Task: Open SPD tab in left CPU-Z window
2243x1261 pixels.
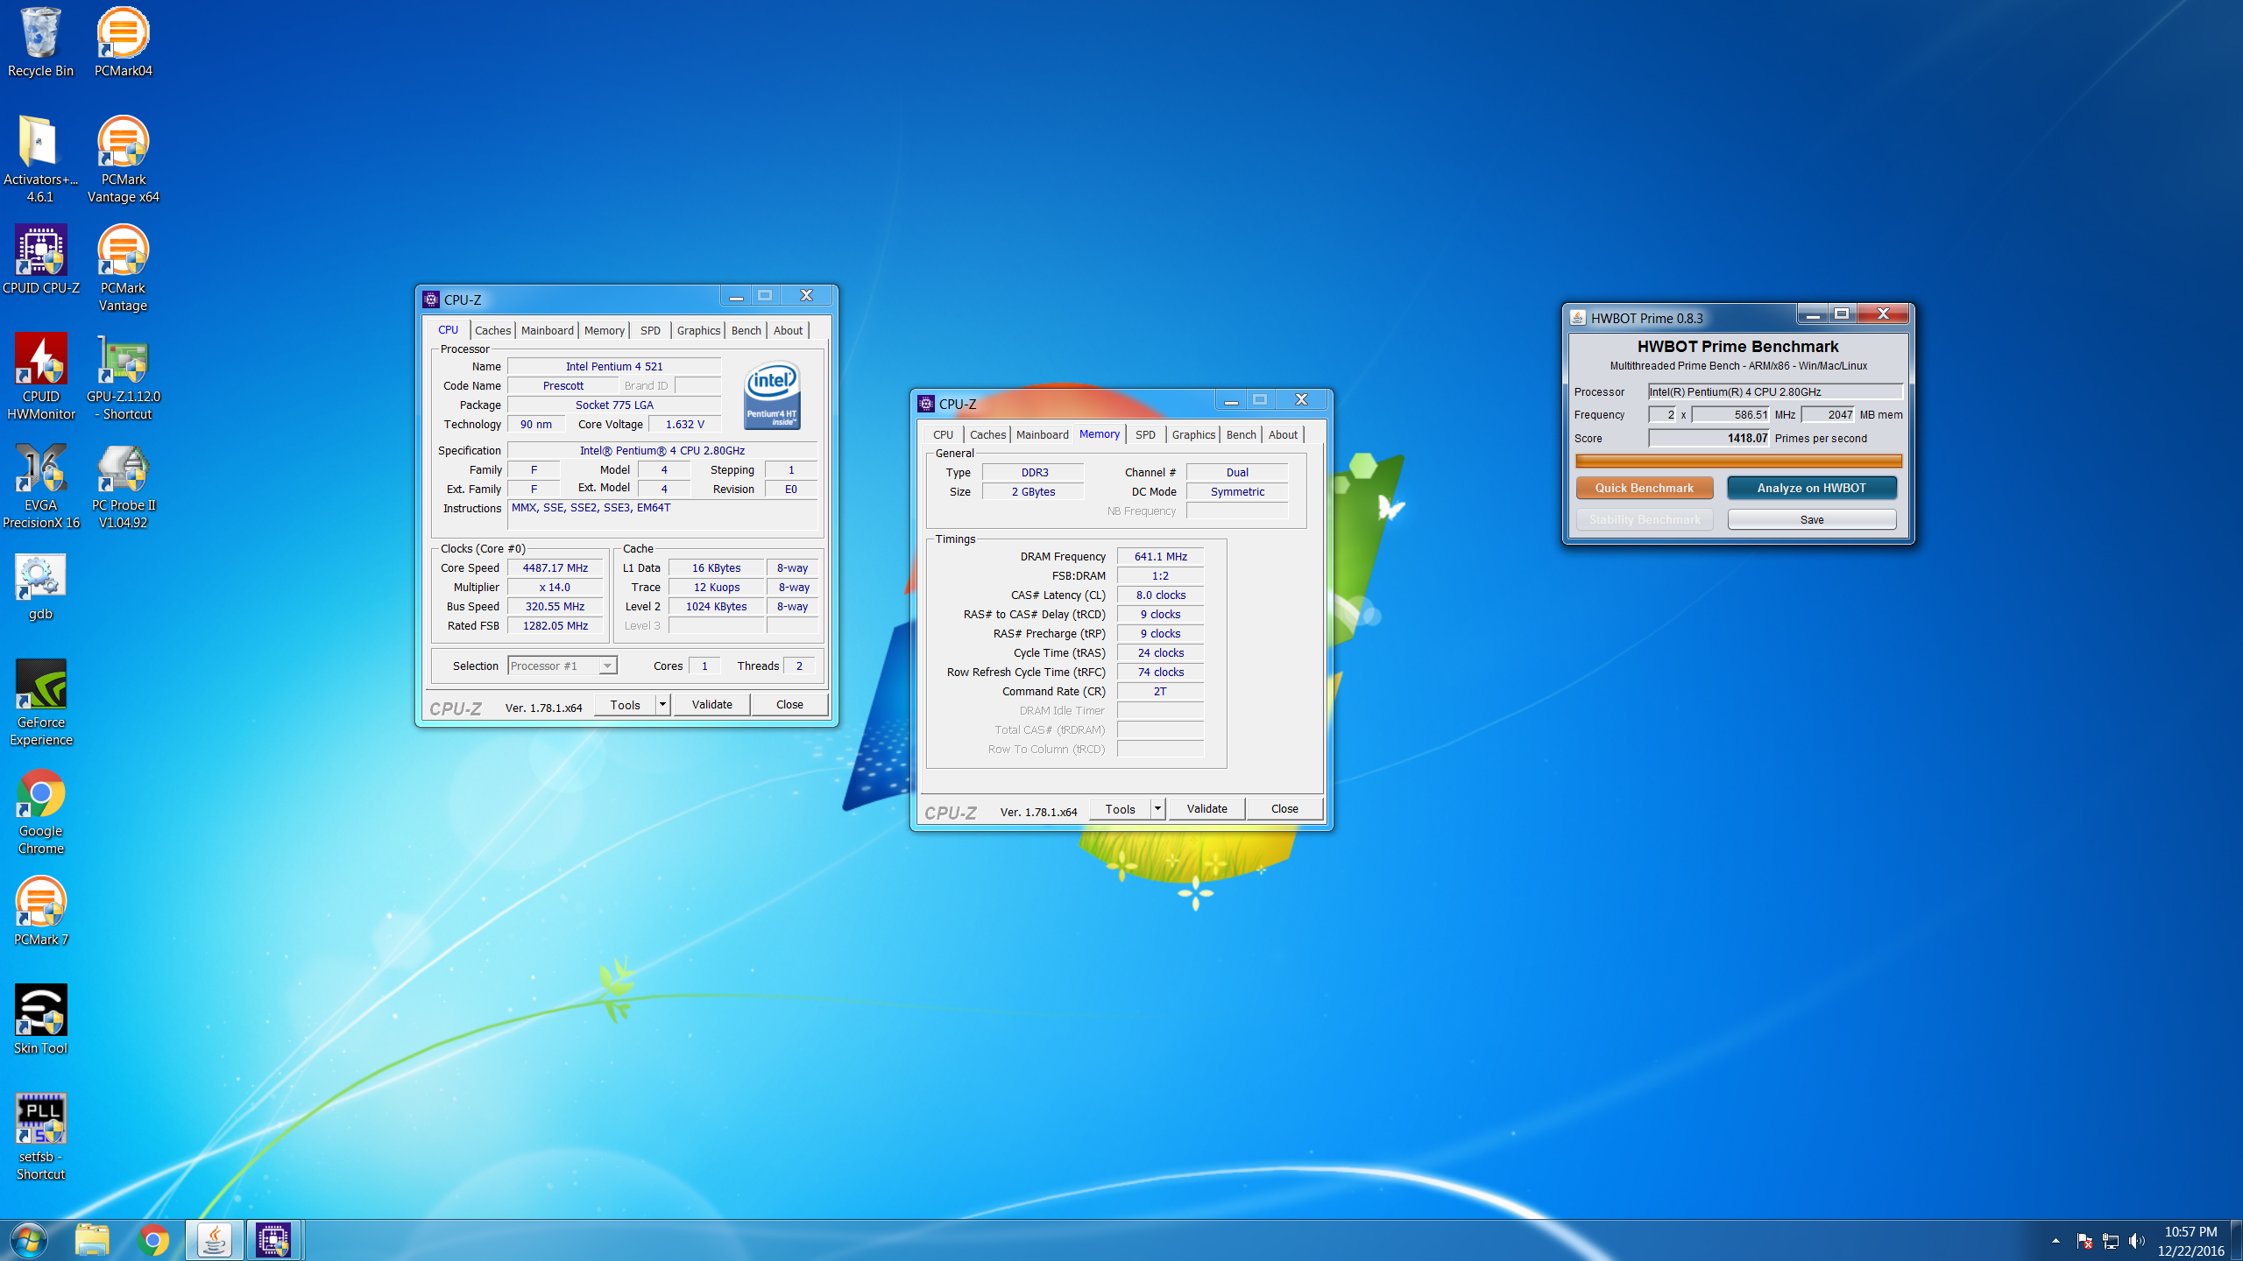Action: (x=650, y=330)
